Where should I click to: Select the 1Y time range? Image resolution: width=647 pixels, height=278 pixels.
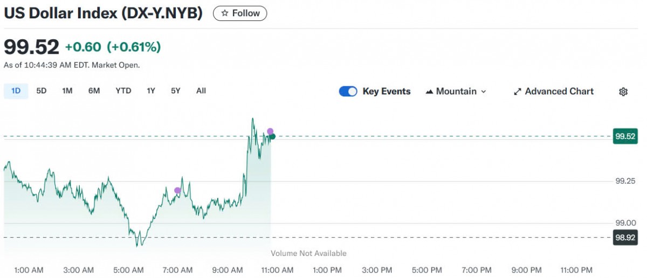click(x=151, y=91)
